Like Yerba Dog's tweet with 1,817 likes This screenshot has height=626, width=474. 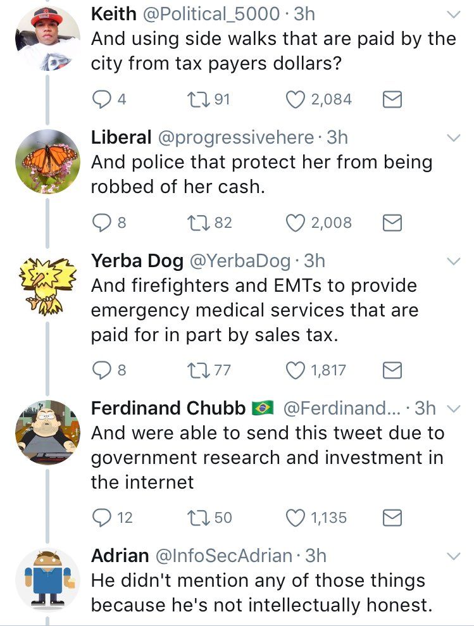pos(295,370)
